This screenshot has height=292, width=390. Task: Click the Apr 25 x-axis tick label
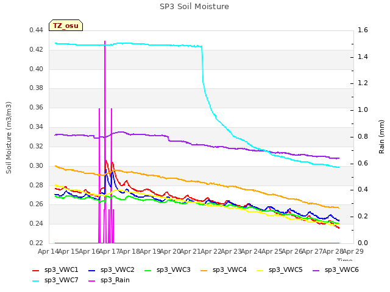click(x=272, y=251)
